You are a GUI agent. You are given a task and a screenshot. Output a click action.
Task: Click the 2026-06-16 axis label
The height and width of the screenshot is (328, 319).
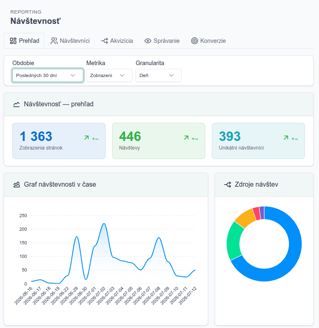pyautogui.click(x=23, y=295)
